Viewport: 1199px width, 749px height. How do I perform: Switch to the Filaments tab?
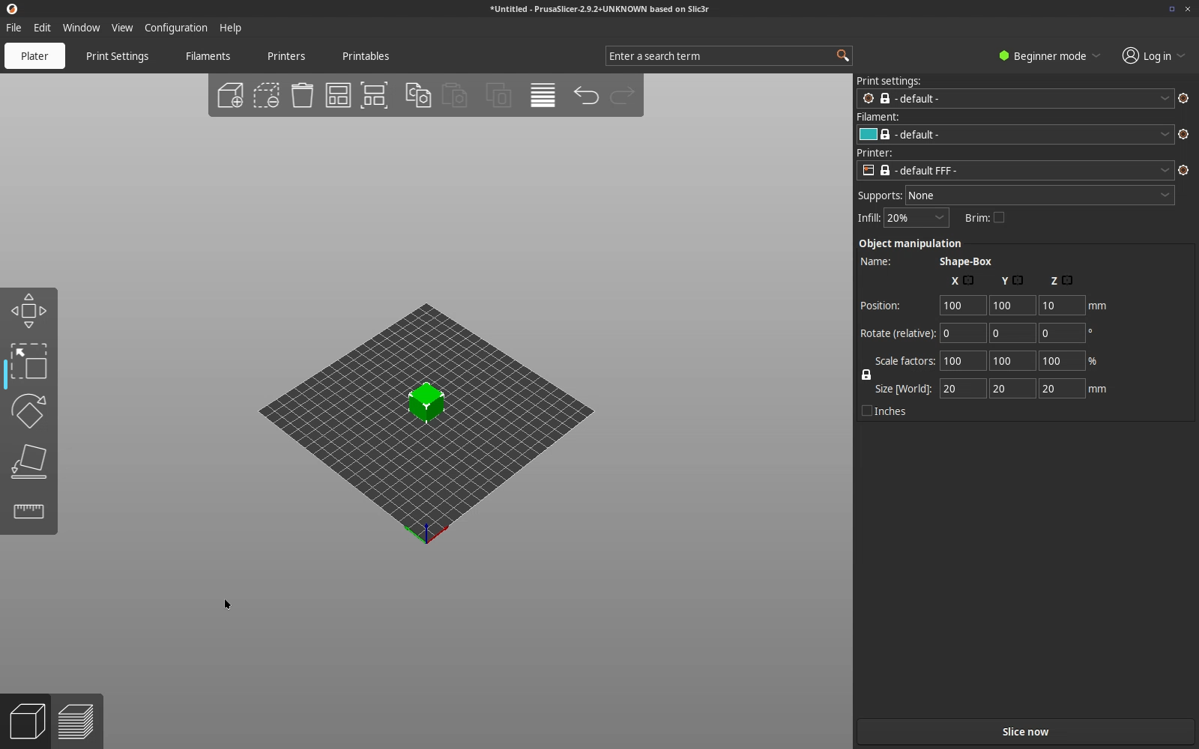click(208, 55)
